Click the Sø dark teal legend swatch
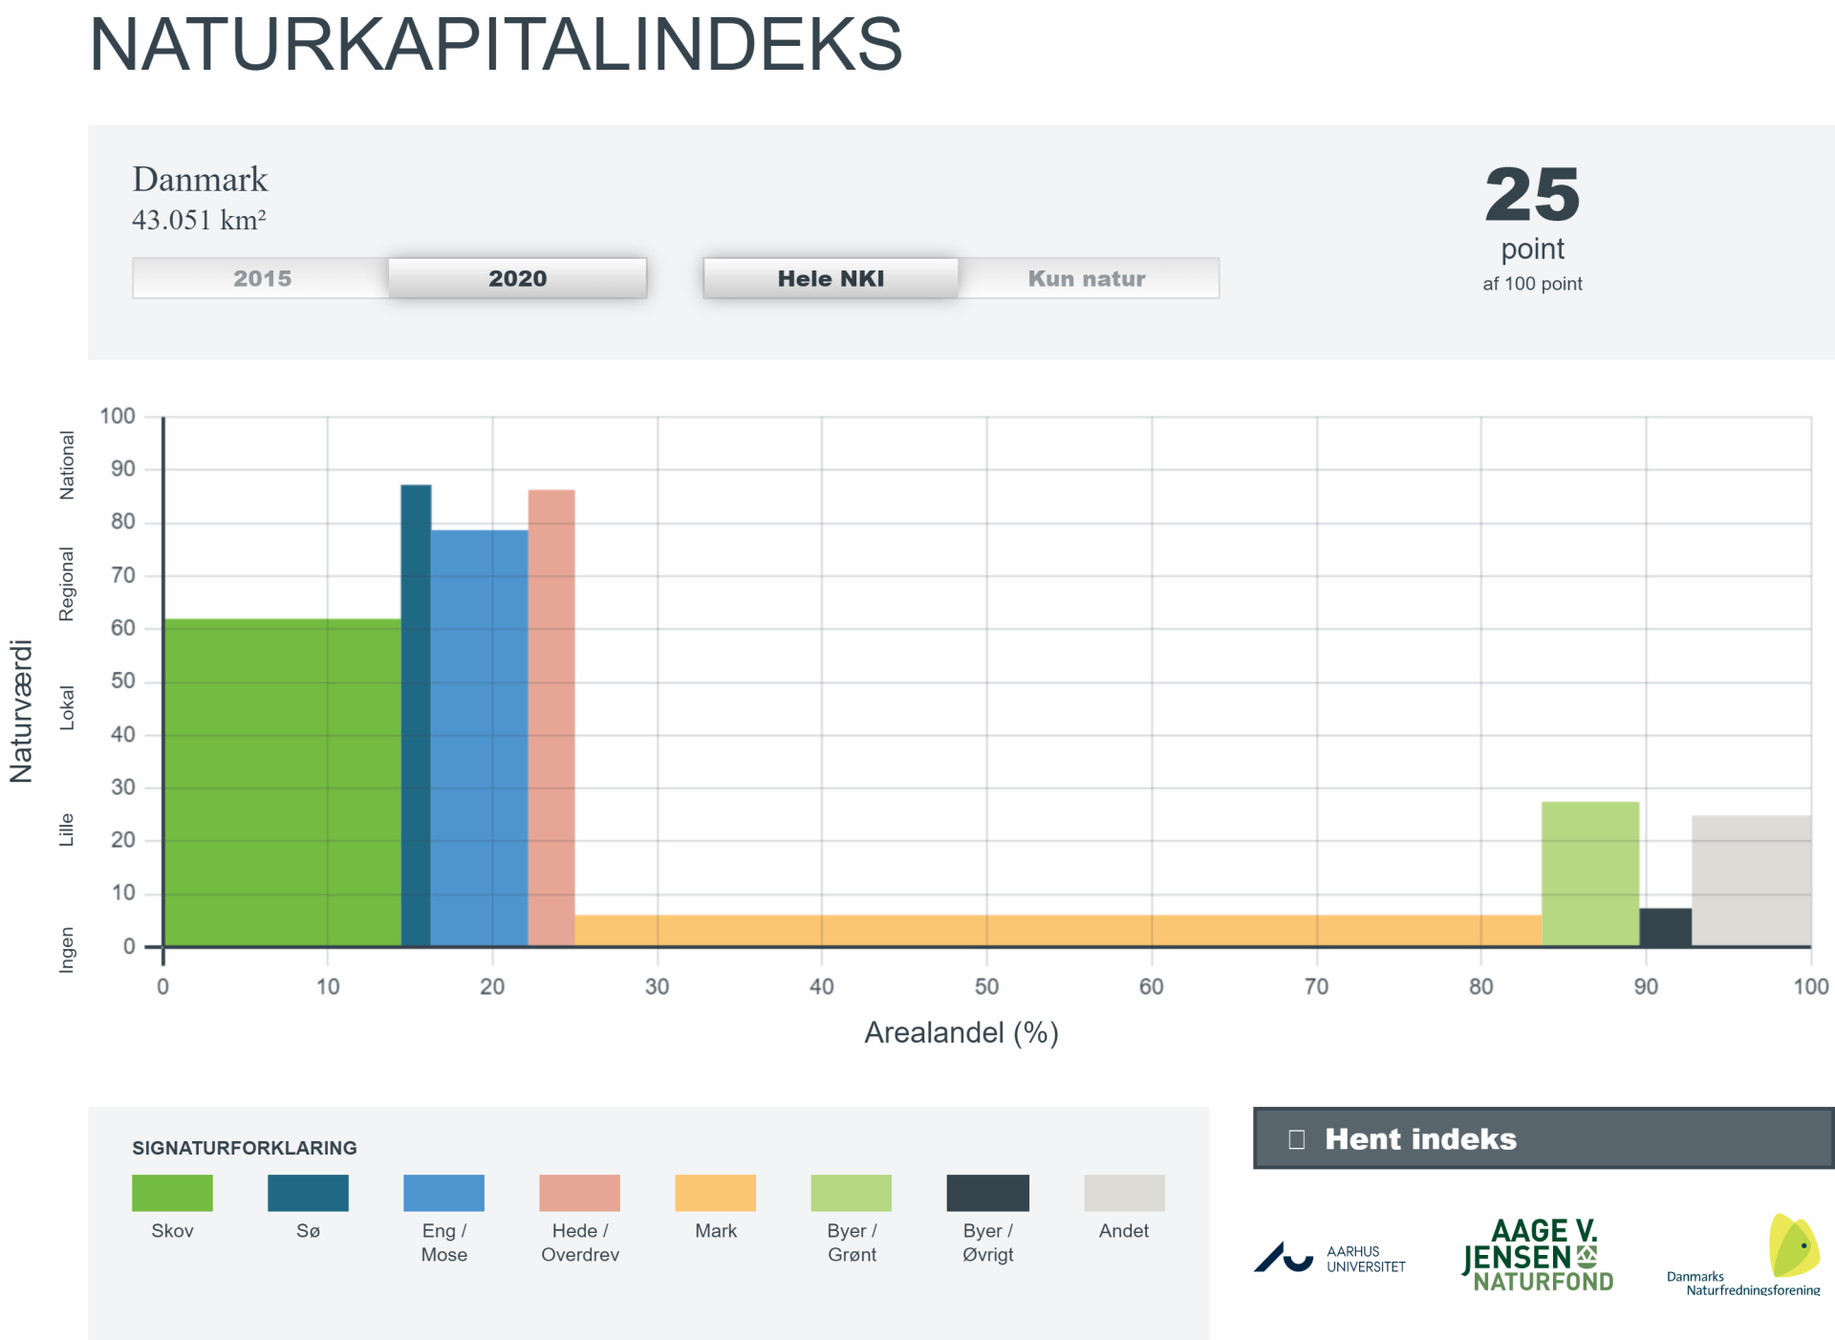Viewport: 1835px width, 1340px height. [308, 1193]
